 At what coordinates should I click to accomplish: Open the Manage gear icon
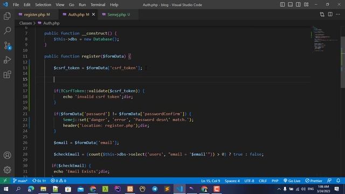point(7,170)
